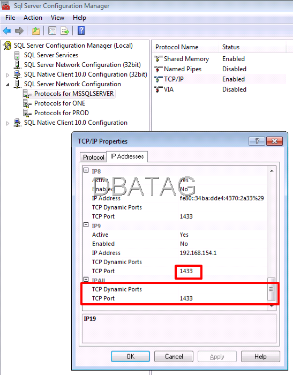Viewport: 293px width, 375px height.
Task: Collapse the SQL Server Network Configuration node
Action: point(7,85)
